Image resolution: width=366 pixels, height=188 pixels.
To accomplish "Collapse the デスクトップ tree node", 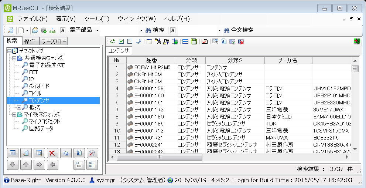I will 9,51.
